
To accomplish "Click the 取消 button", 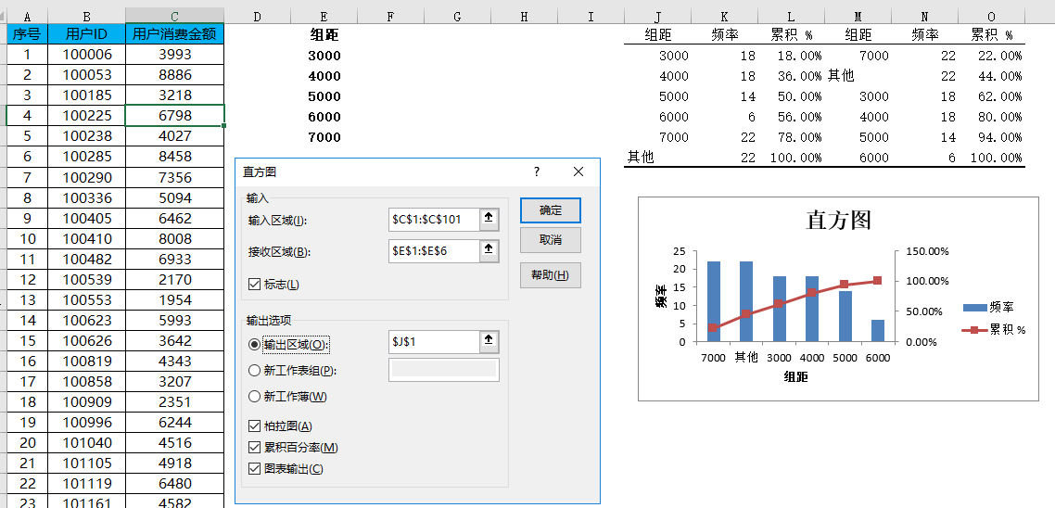I will [551, 240].
